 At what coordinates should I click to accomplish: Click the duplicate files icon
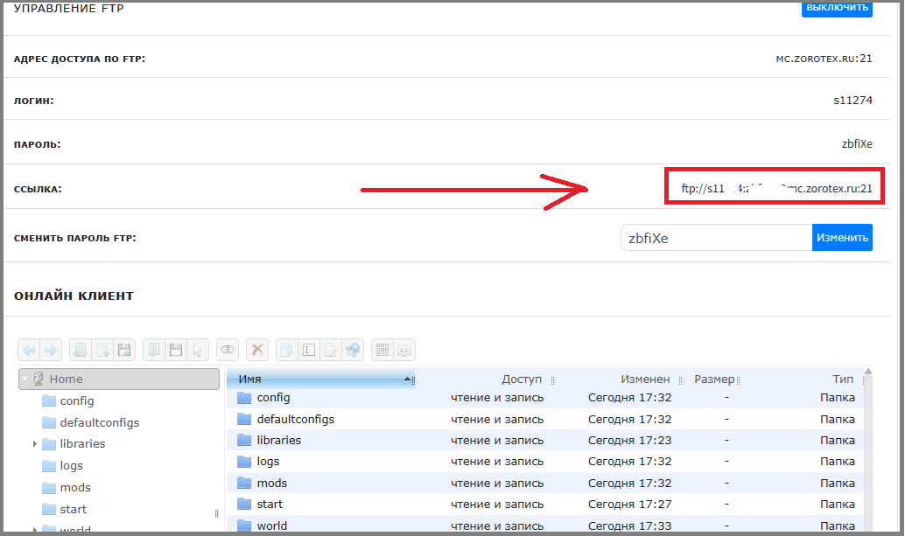(287, 350)
